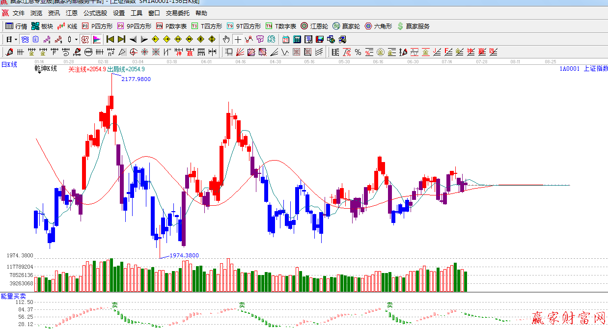The width and height of the screenshot is (608, 330).
Task: Open the 行情 market quotes view
Action: (x=16, y=26)
